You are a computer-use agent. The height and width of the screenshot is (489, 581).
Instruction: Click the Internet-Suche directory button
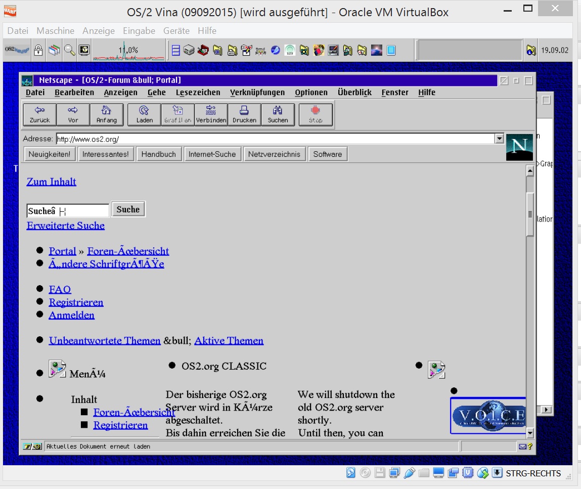pyautogui.click(x=212, y=154)
